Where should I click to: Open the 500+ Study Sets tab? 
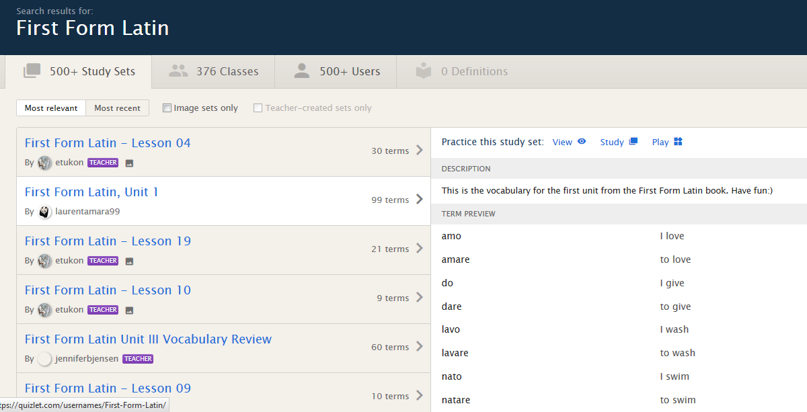[x=79, y=71]
